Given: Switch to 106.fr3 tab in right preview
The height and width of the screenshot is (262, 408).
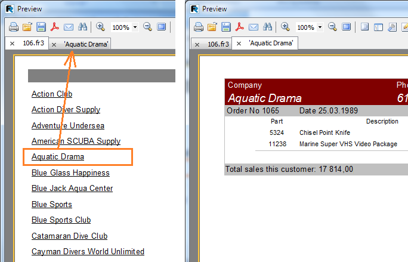Looking at the screenshot, I should click(x=218, y=44).
